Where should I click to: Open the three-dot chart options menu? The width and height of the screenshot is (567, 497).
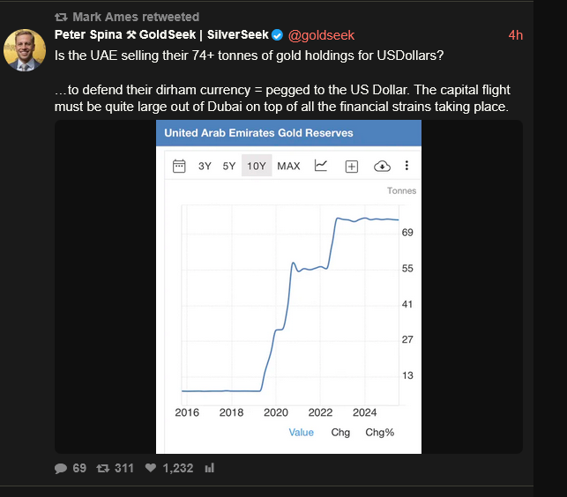click(407, 166)
